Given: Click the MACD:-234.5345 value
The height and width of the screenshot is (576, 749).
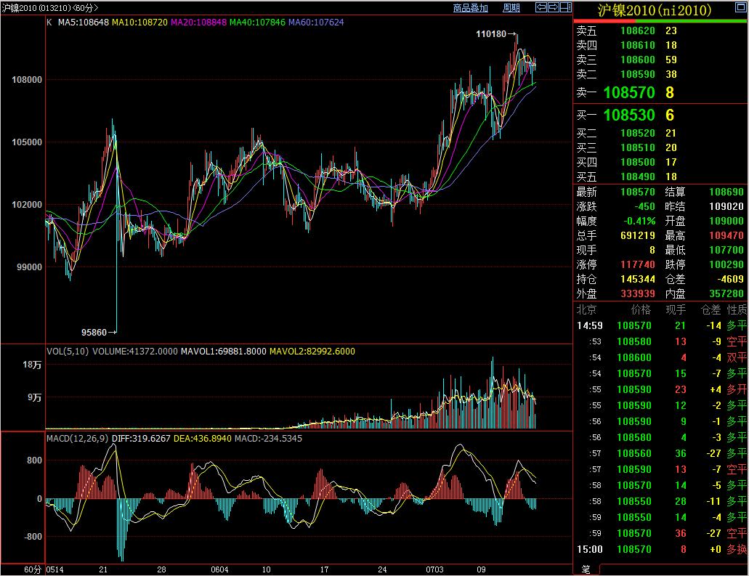Looking at the screenshot, I should (x=268, y=439).
